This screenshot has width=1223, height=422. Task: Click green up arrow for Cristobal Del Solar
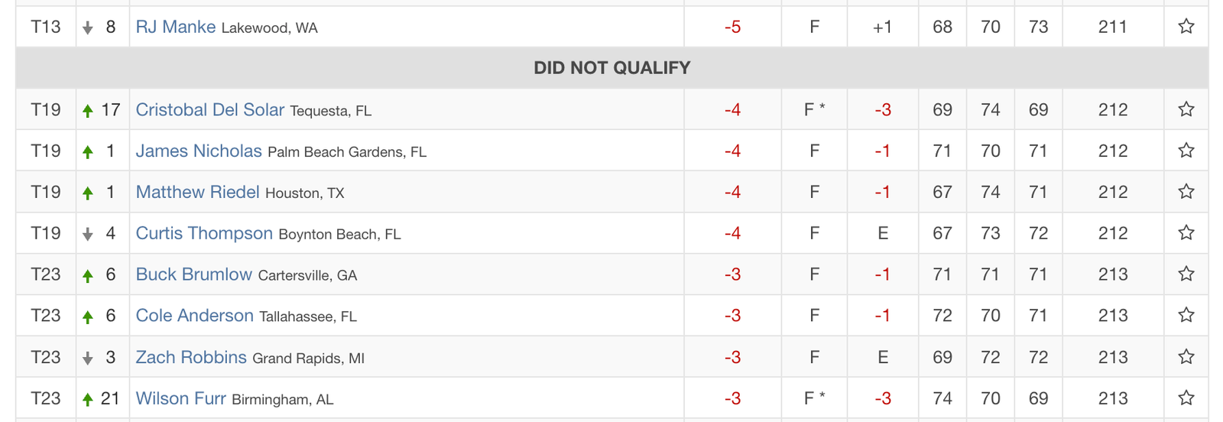pyautogui.click(x=88, y=111)
